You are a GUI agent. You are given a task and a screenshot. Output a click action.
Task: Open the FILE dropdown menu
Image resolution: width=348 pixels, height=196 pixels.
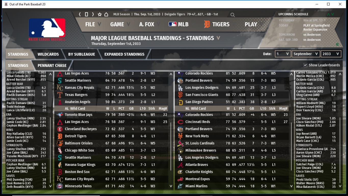pos(93,24)
